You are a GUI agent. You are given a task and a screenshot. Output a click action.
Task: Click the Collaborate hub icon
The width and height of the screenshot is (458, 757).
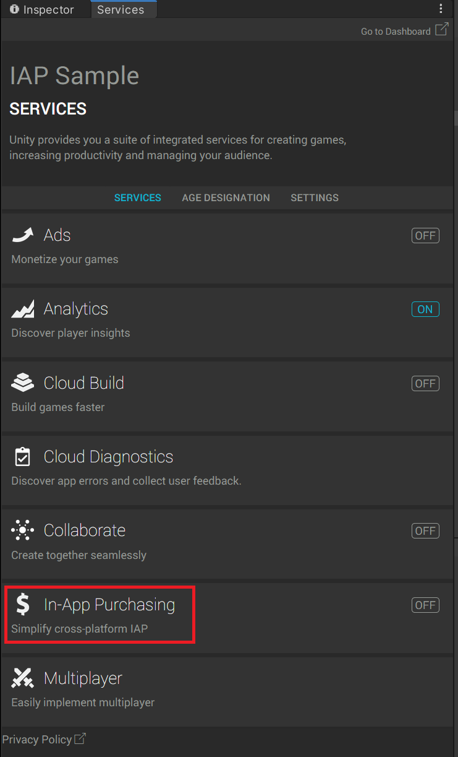point(23,530)
